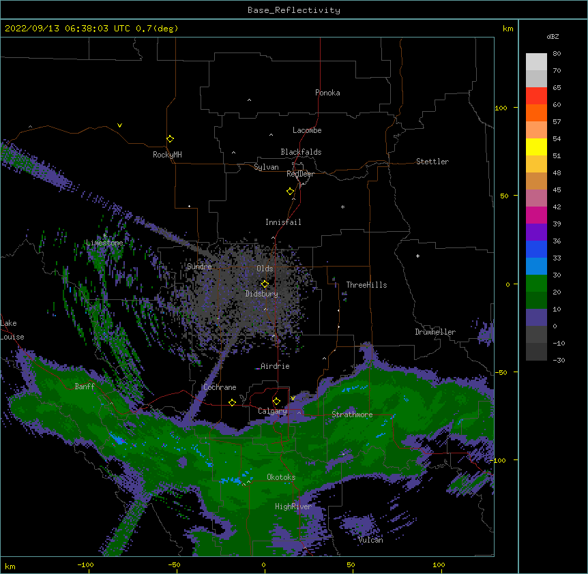The image size is (588, 574).
Task: Click the Calgary city label
Action: tap(272, 411)
